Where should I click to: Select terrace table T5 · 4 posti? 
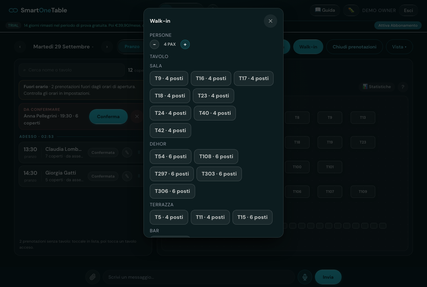(169, 217)
